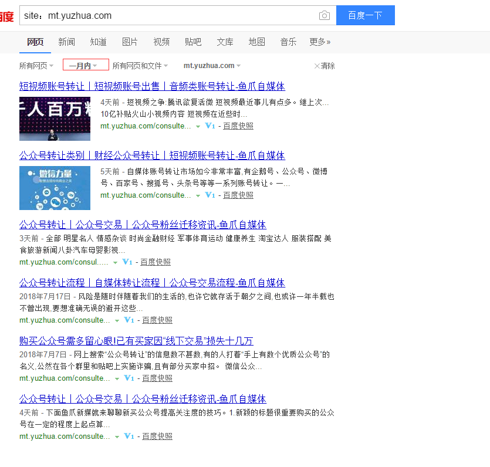Open 百度快照 for 下面鱼爪新媒 result
The height and width of the screenshot is (467, 490).
click(x=157, y=436)
